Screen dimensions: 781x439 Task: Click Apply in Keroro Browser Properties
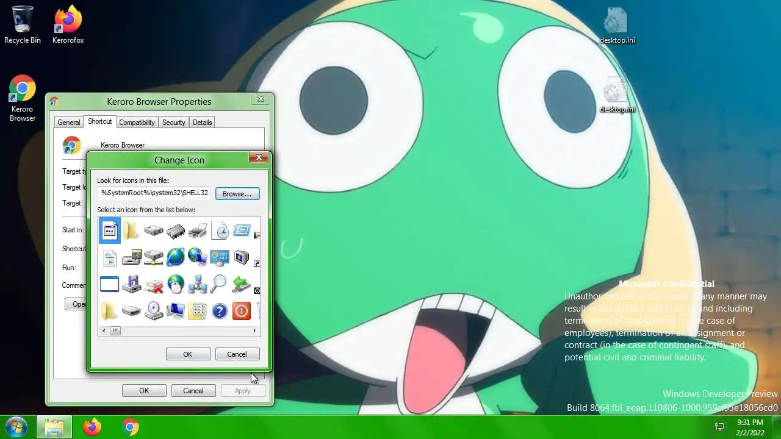point(242,391)
